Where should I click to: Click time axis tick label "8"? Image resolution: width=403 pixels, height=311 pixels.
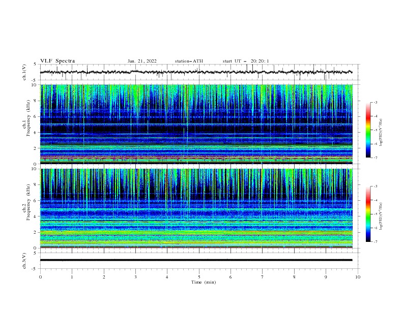(294, 277)
